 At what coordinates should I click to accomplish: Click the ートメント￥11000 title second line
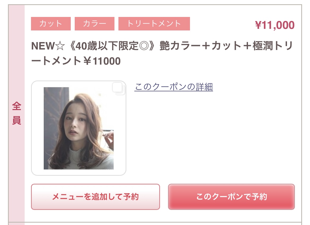76,61
